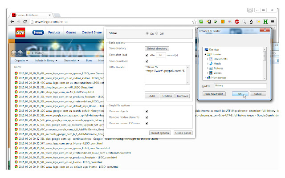
Task: Expand the Pictures tree node
Action: point(208,68)
